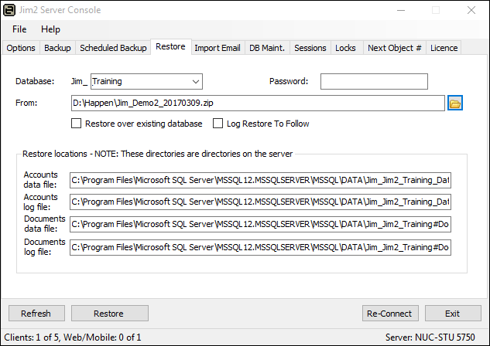Click the Accounts data file path field
The height and width of the screenshot is (346, 490).
point(260,181)
